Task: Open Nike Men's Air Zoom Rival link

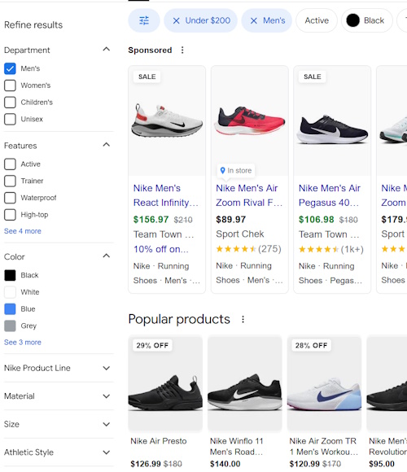Action: coord(249,195)
